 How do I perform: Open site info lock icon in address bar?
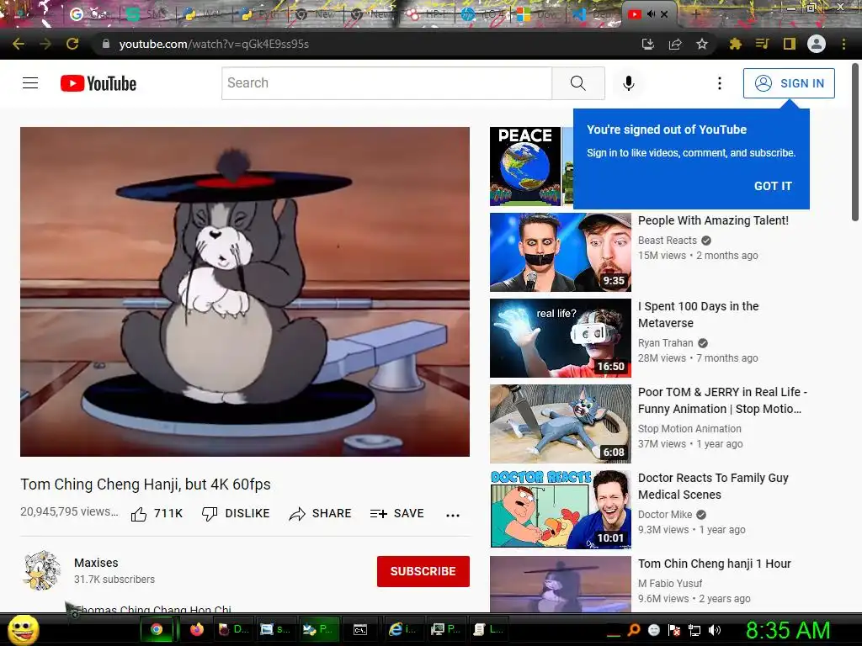[x=106, y=44]
